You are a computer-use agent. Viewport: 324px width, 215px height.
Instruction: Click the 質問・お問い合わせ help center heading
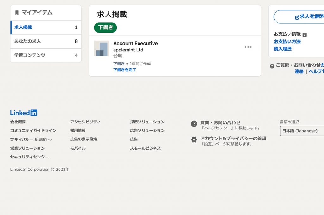[220, 122]
